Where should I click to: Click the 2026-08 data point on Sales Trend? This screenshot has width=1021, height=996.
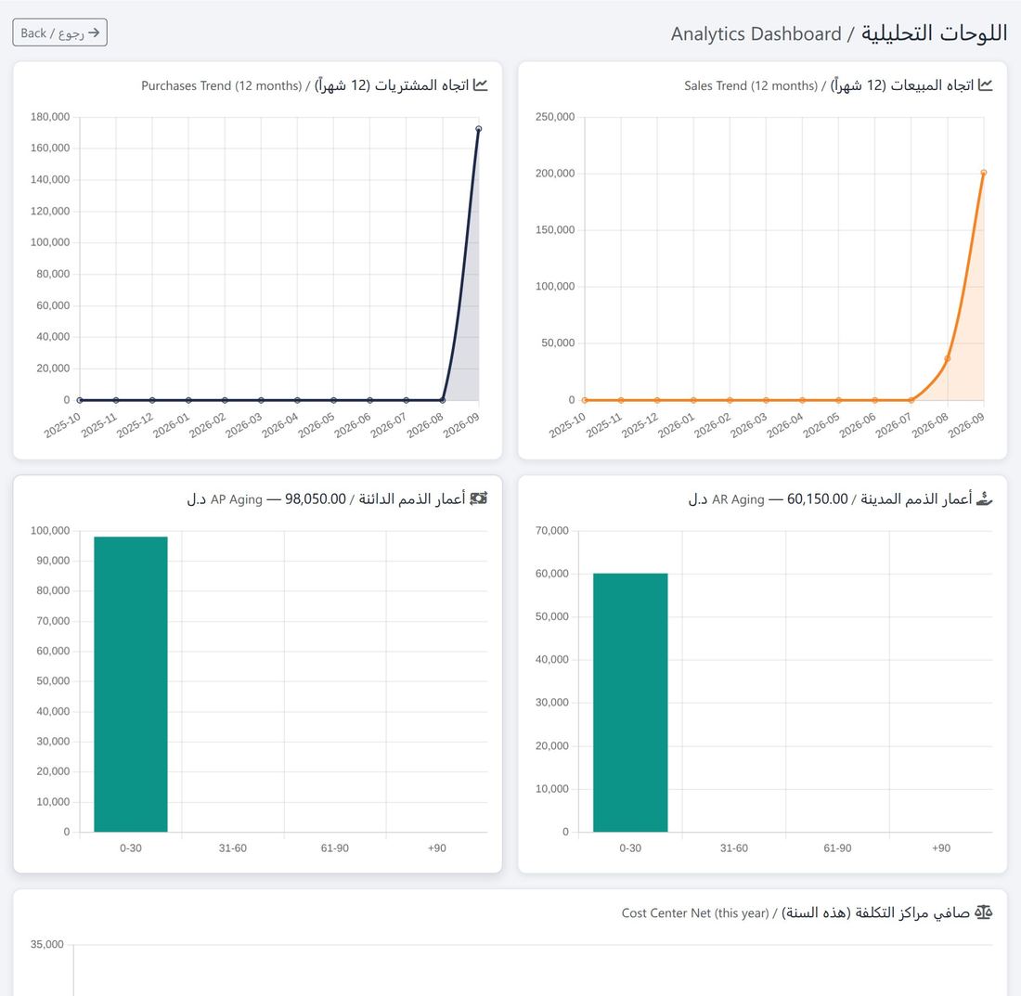948,358
